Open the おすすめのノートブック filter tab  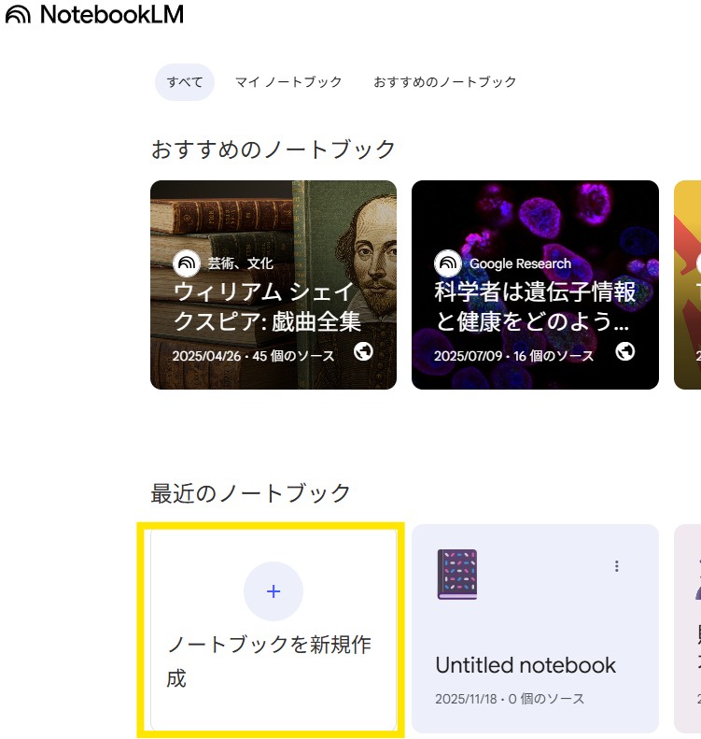coord(444,82)
